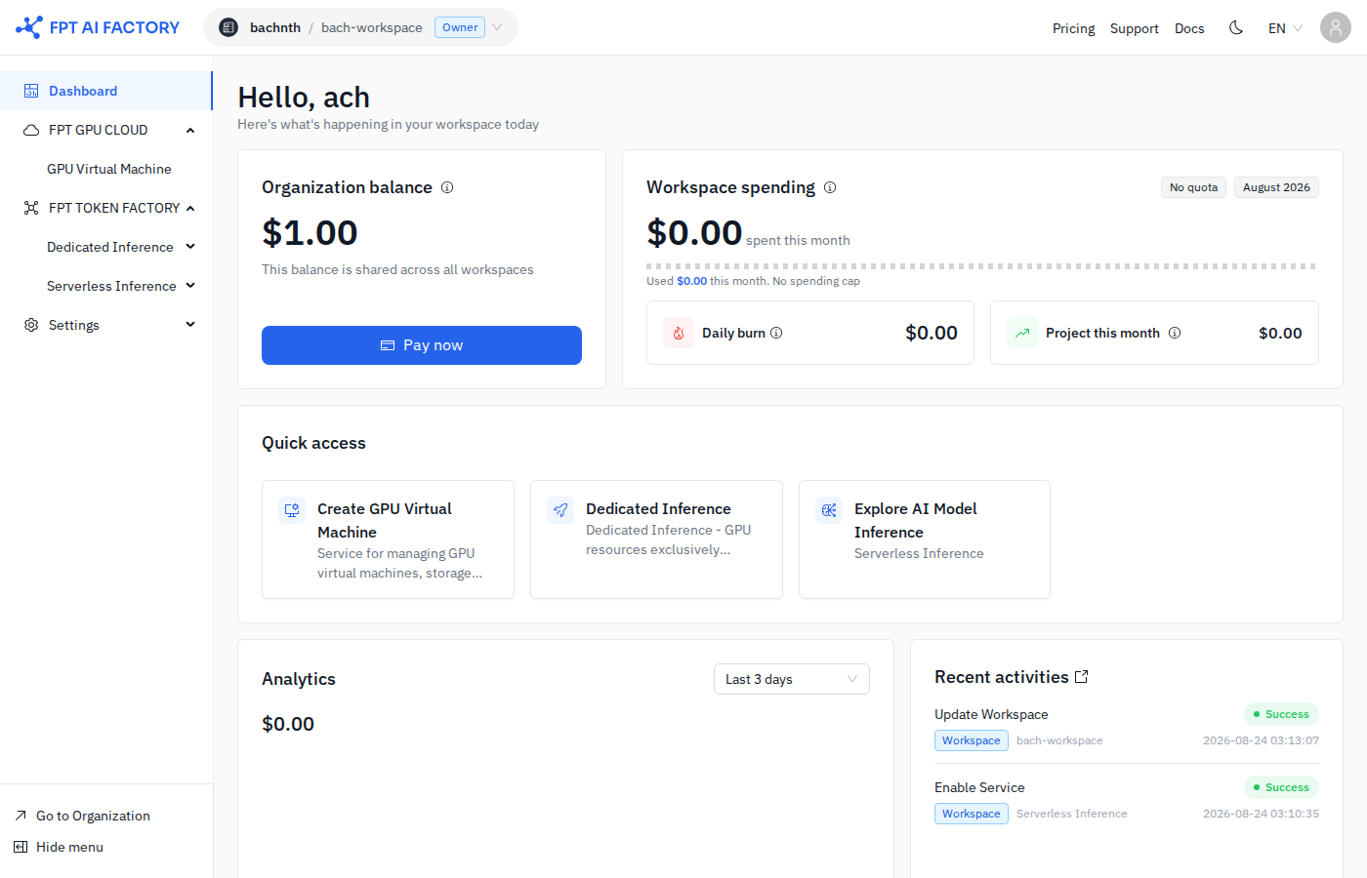This screenshot has width=1367, height=878.
Task: Open the Docs link in header
Action: coord(1189,28)
